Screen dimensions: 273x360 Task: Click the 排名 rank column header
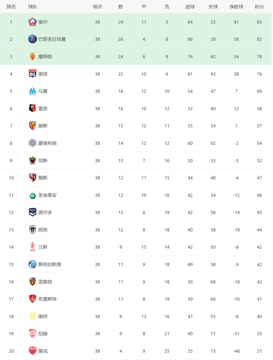tap(11, 7)
